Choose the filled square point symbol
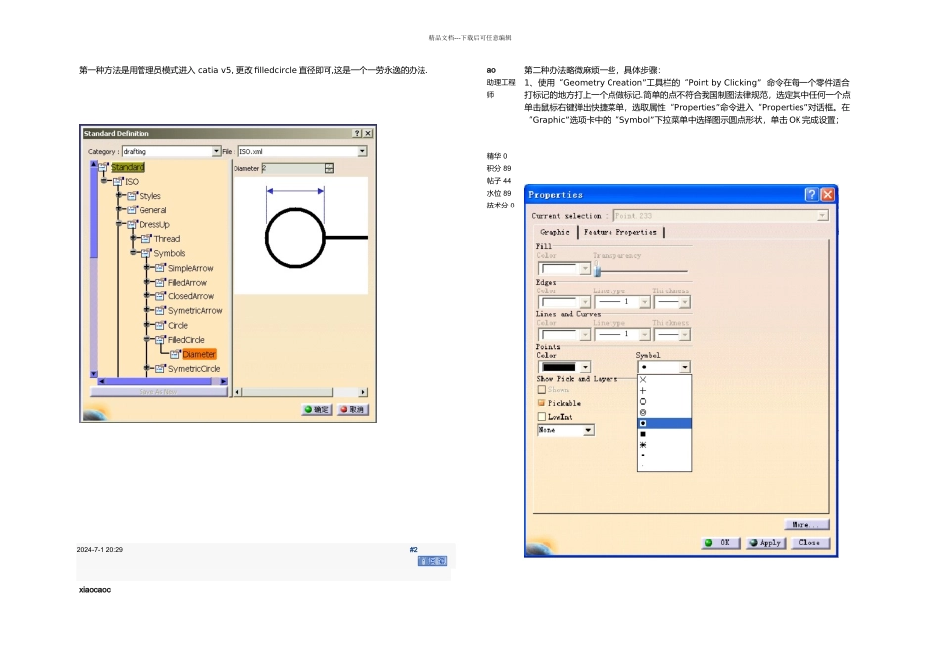940x664 pixels. (643, 434)
